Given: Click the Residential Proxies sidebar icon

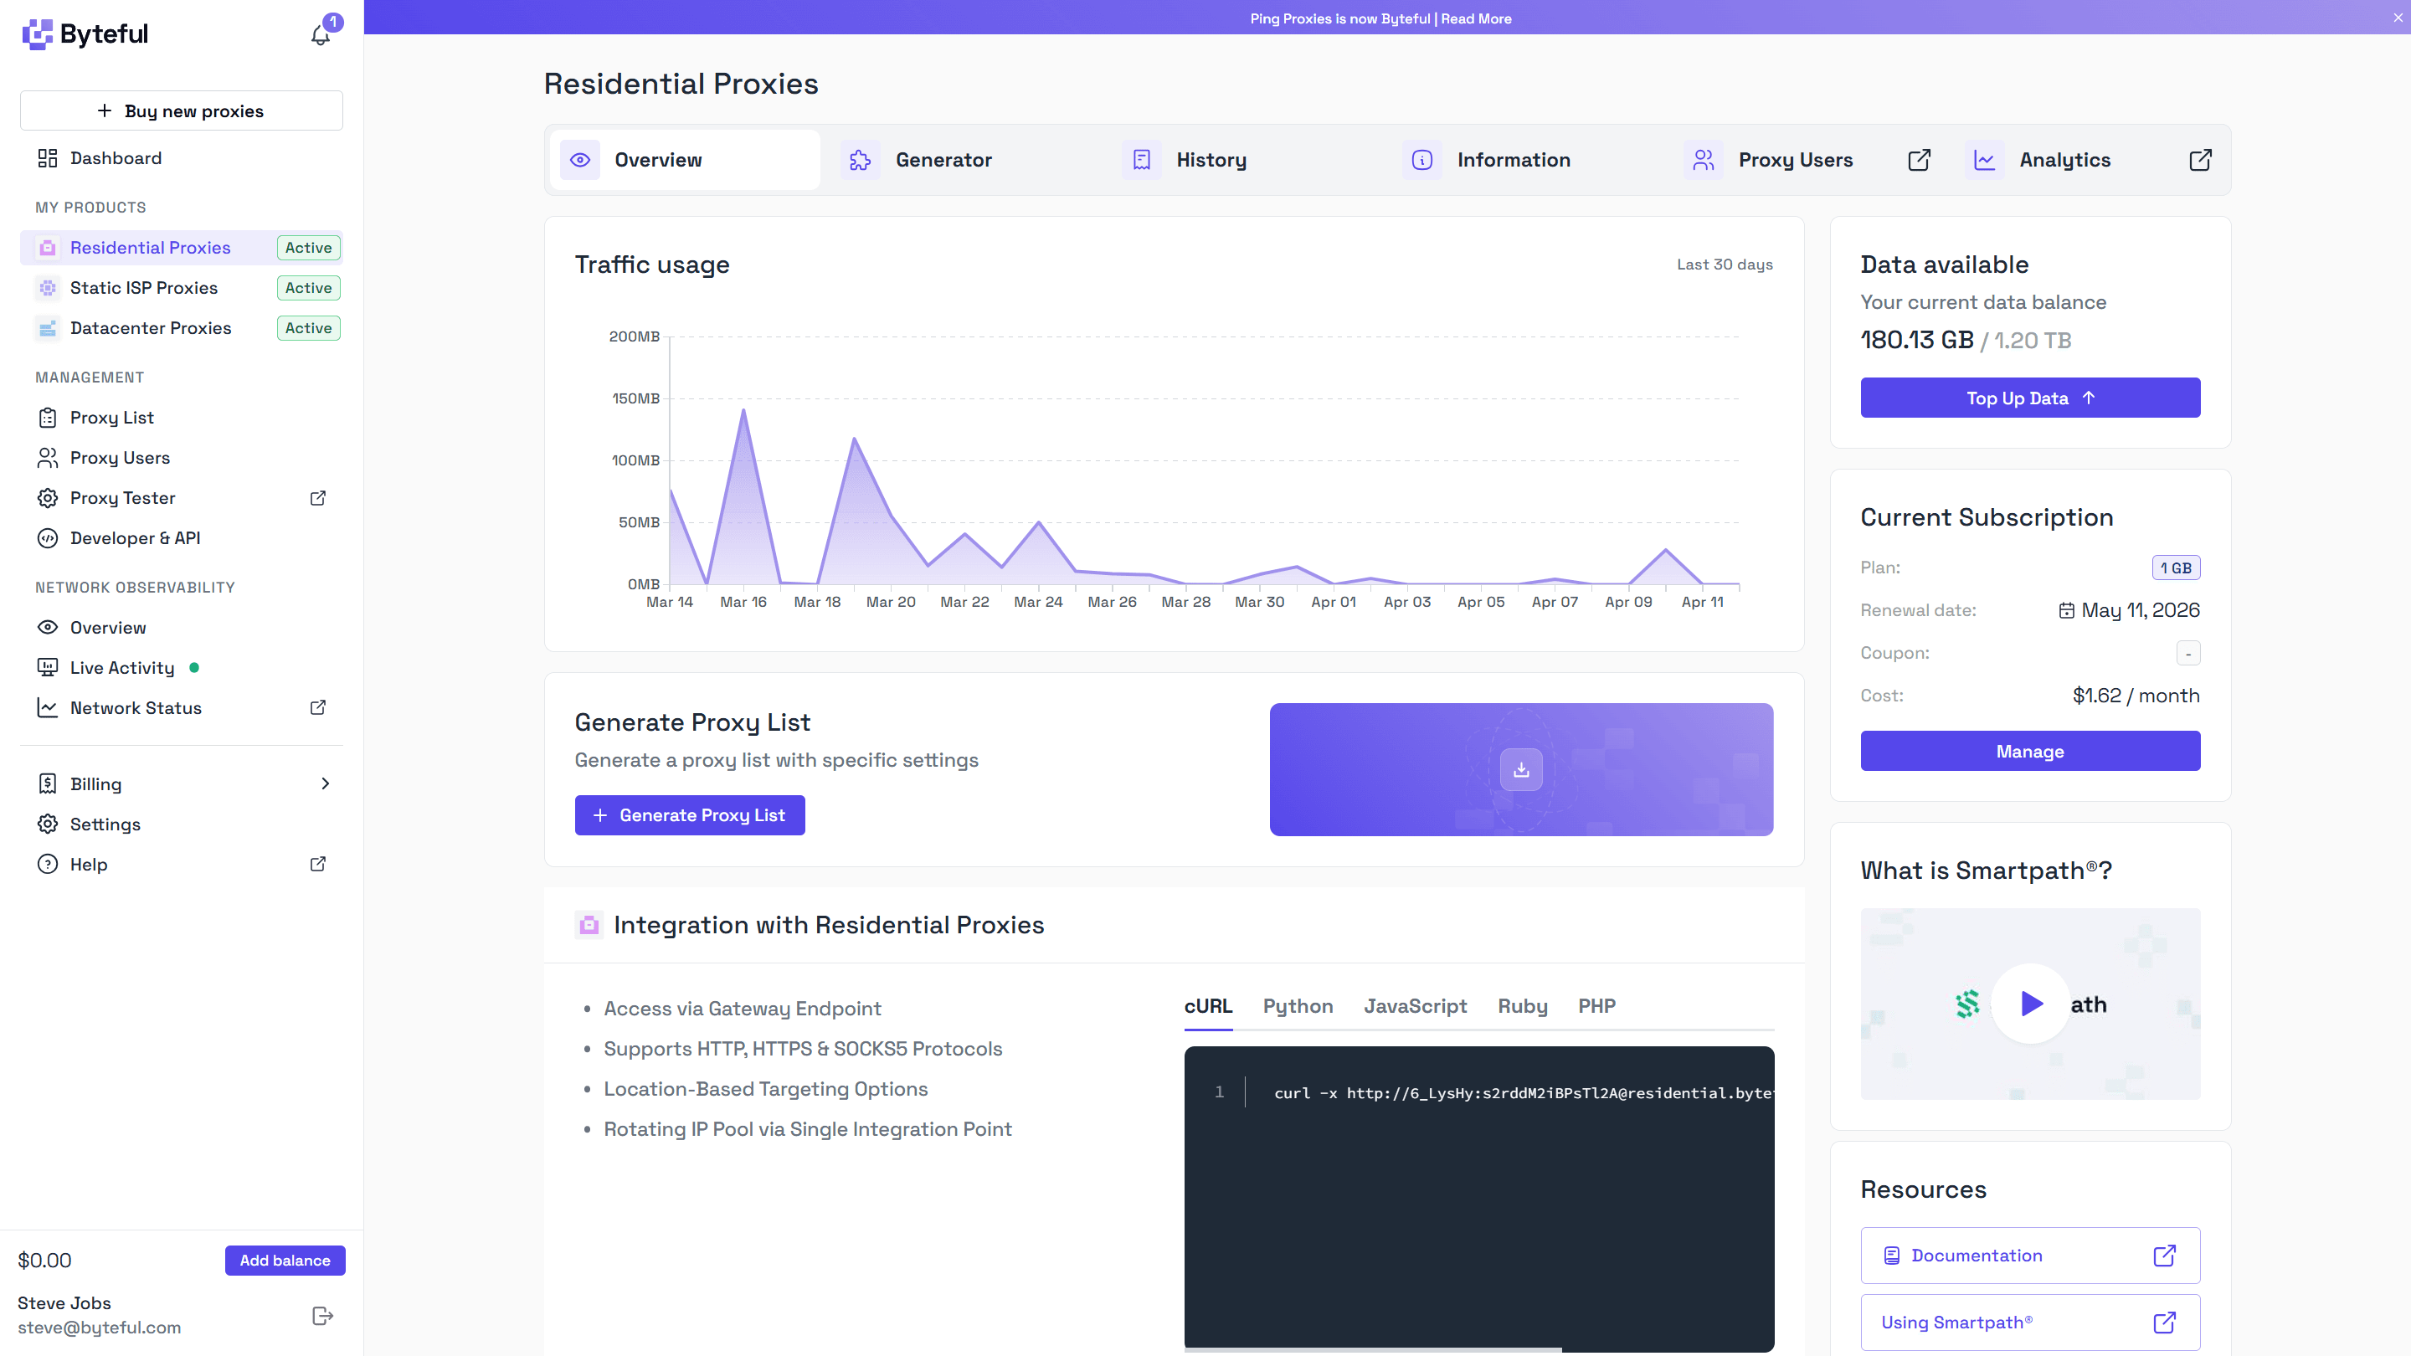Looking at the screenshot, I should [48, 248].
